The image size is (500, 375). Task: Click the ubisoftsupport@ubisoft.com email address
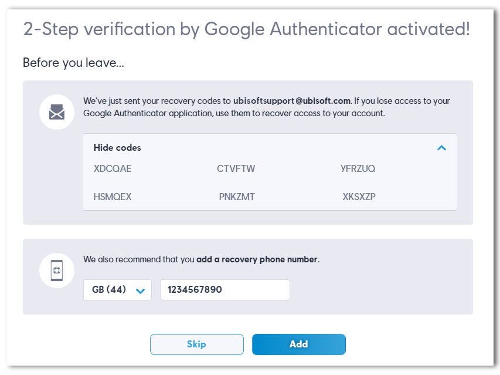pyautogui.click(x=292, y=101)
